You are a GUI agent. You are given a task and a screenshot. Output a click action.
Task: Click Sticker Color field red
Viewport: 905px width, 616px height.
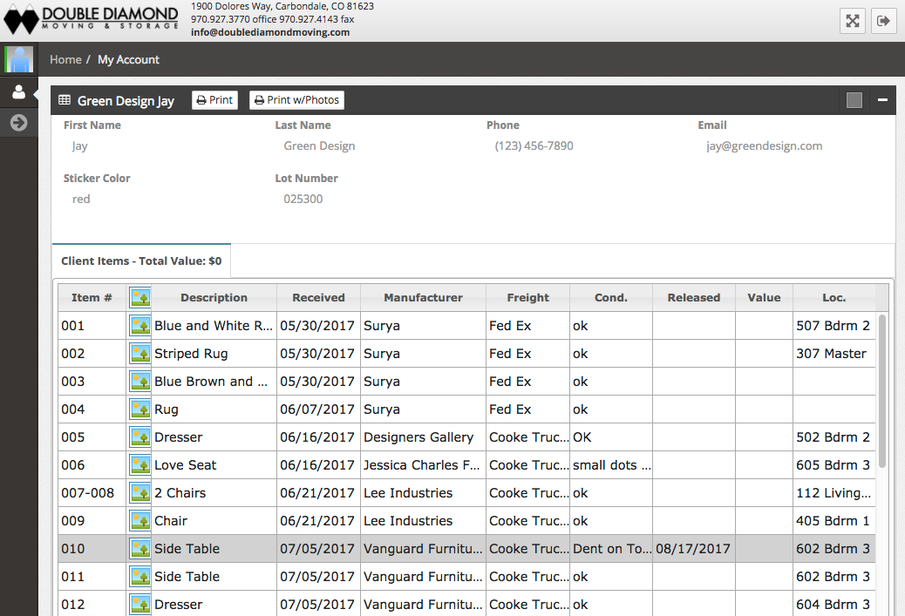[x=81, y=199]
